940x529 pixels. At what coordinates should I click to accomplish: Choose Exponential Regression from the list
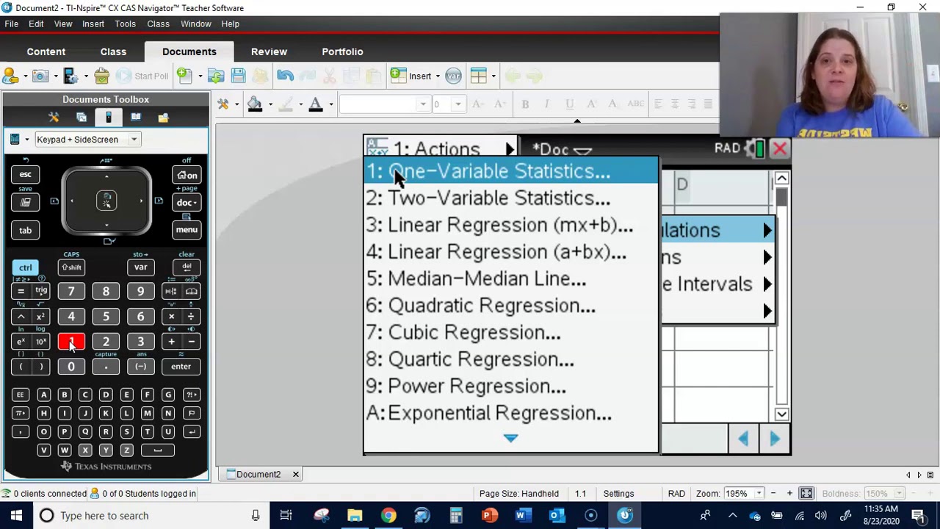pyautogui.click(x=511, y=413)
